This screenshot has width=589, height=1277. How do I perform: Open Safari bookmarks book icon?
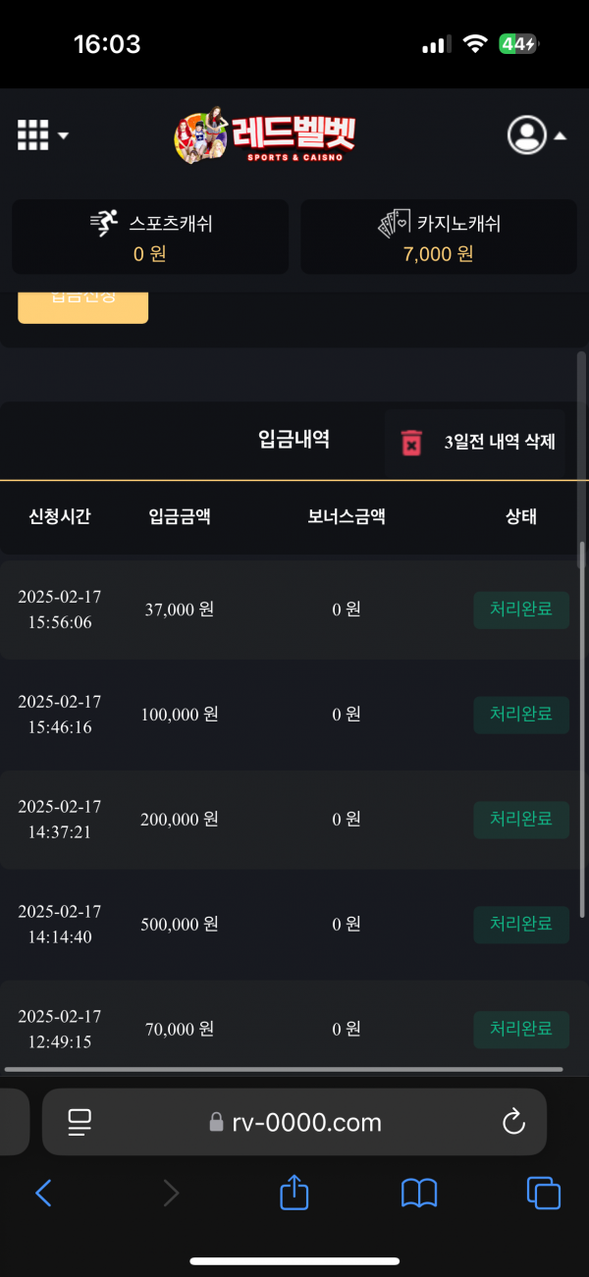pyautogui.click(x=419, y=1193)
